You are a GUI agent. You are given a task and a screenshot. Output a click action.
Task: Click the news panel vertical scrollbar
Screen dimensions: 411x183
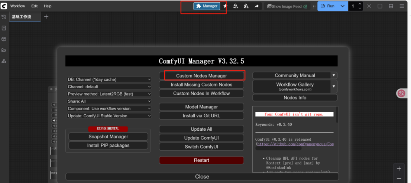coord(336,115)
